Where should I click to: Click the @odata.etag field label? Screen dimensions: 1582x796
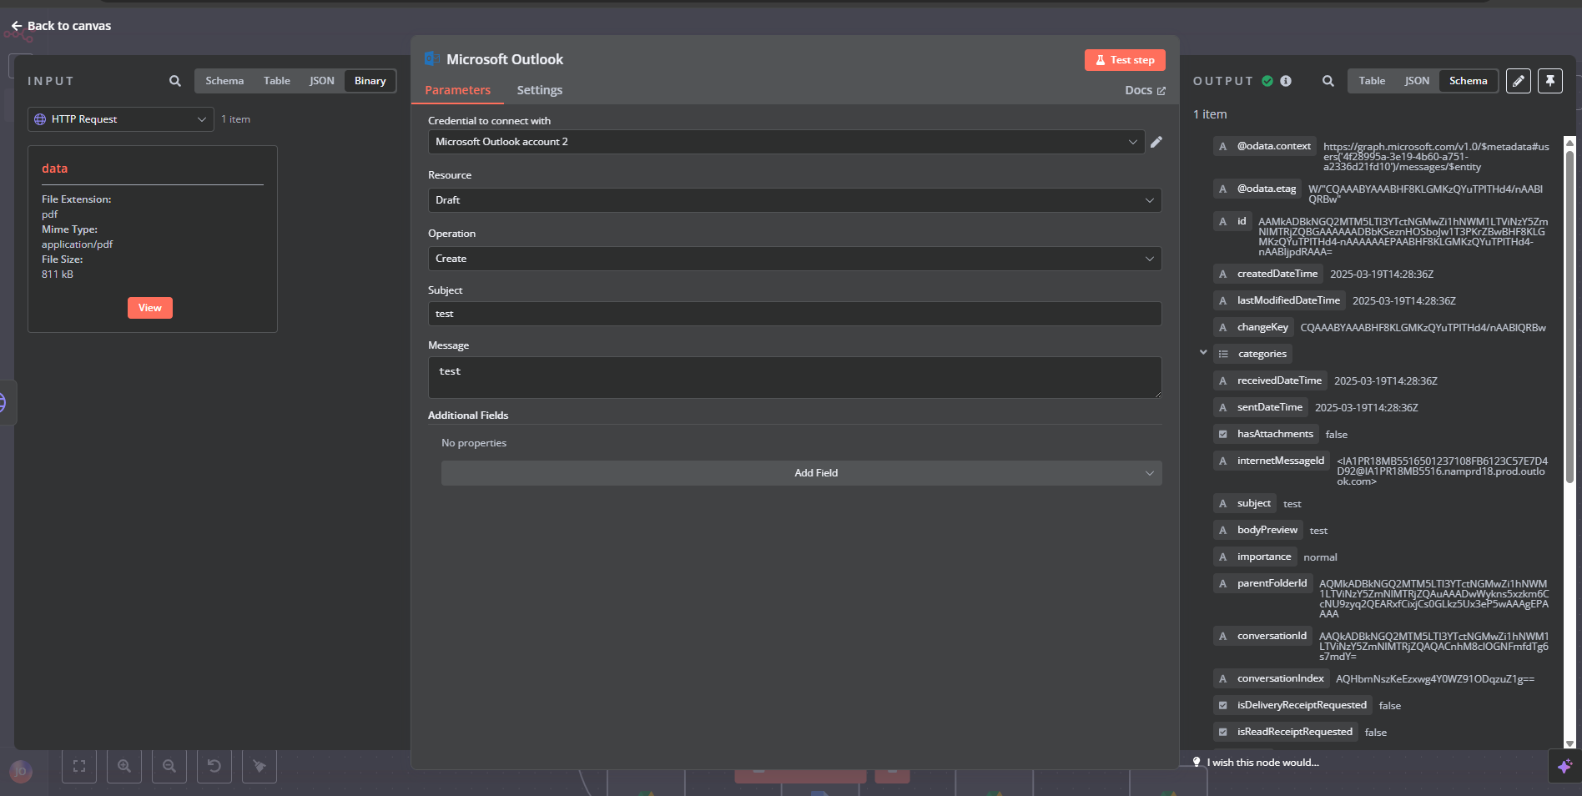pyautogui.click(x=1266, y=189)
